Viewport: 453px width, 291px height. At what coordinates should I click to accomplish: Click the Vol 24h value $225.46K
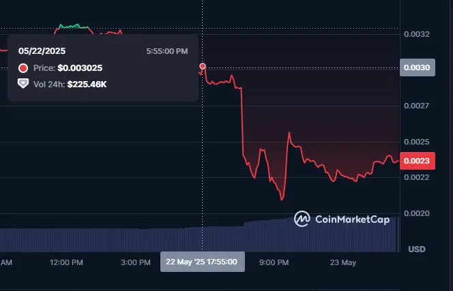pos(87,85)
